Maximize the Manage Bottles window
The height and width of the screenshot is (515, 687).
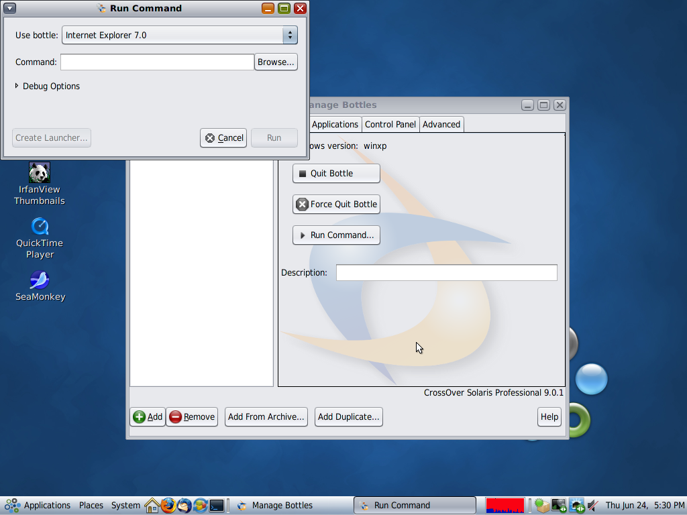tap(543, 105)
